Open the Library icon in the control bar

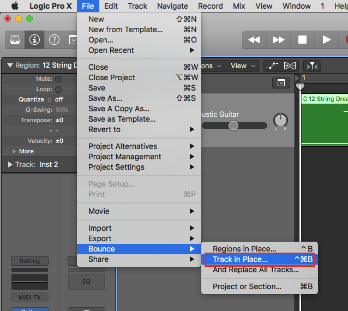[x=15, y=40]
